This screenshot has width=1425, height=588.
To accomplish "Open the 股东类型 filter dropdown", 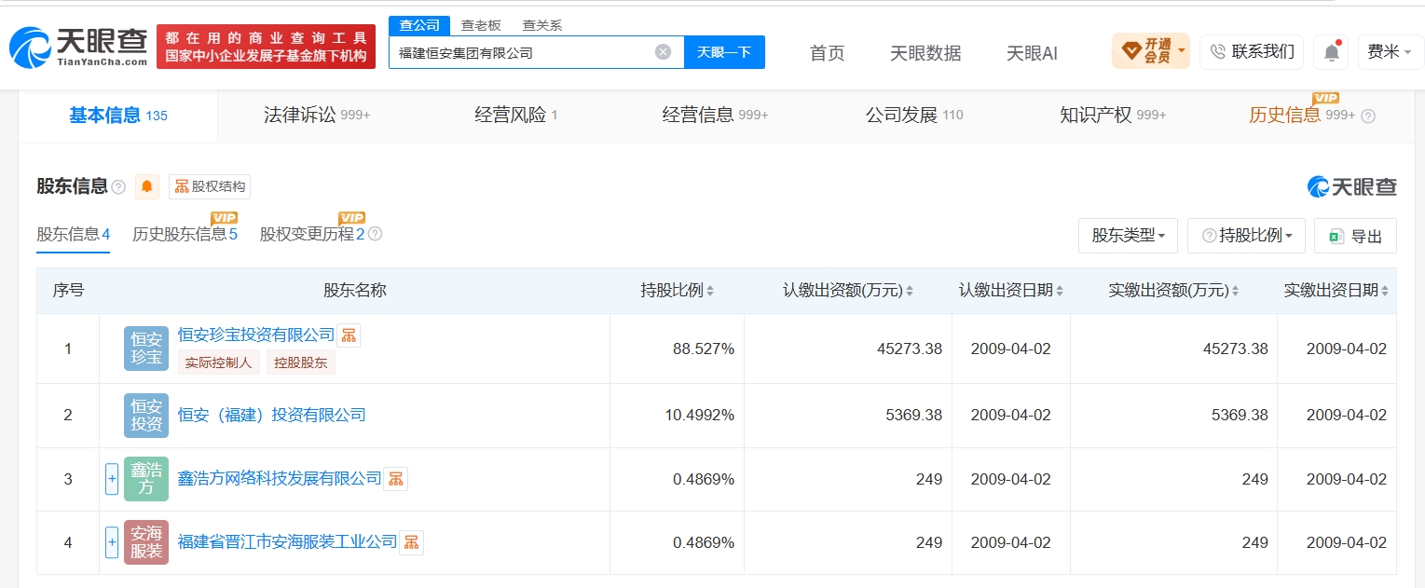I will pos(1128,236).
